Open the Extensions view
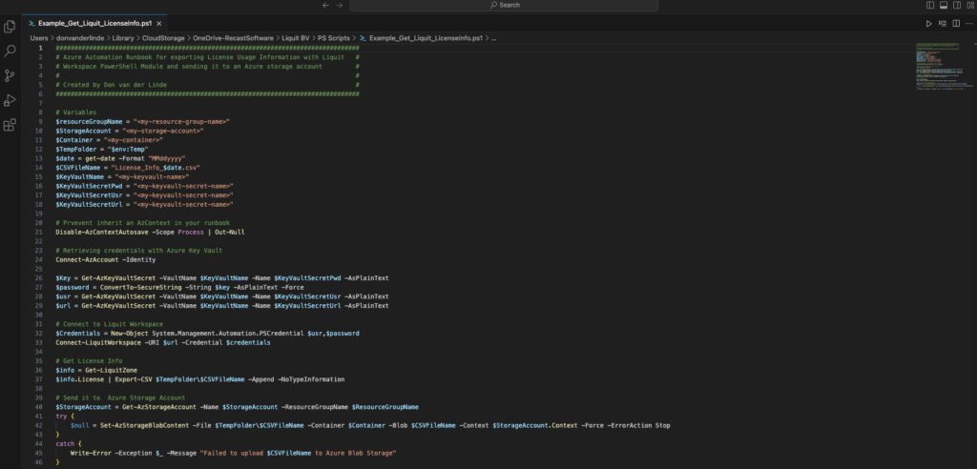 pyautogui.click(x=10, y=124)
